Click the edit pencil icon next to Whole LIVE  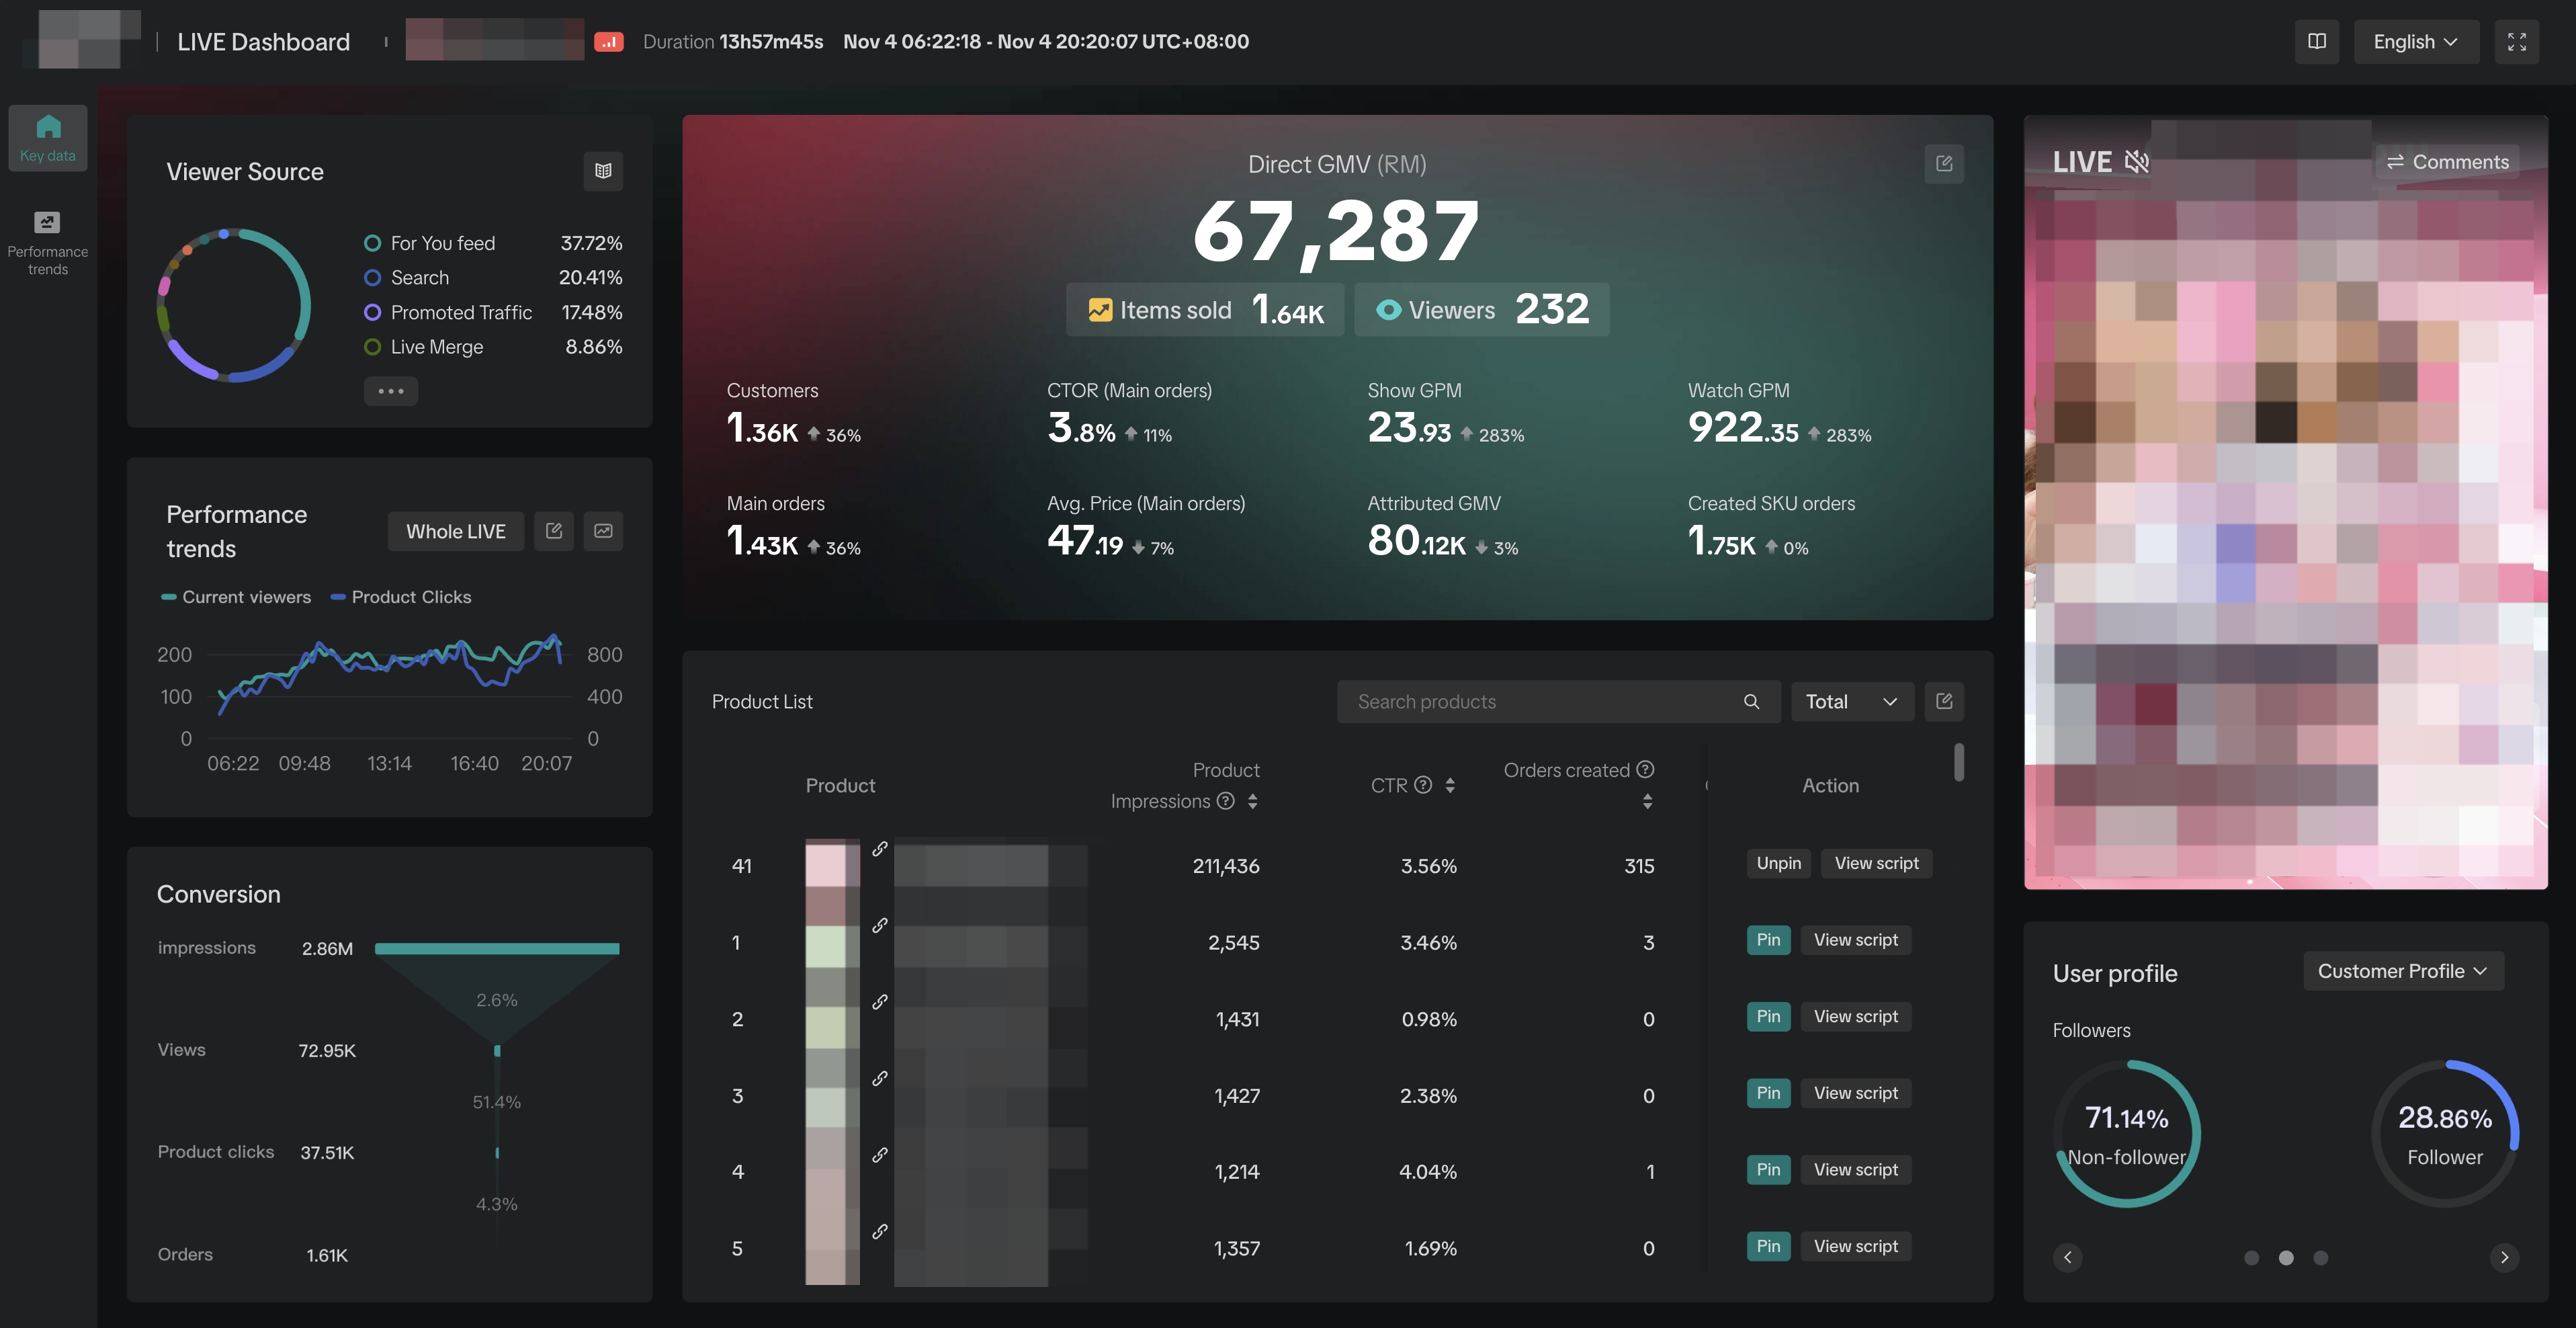553,531
